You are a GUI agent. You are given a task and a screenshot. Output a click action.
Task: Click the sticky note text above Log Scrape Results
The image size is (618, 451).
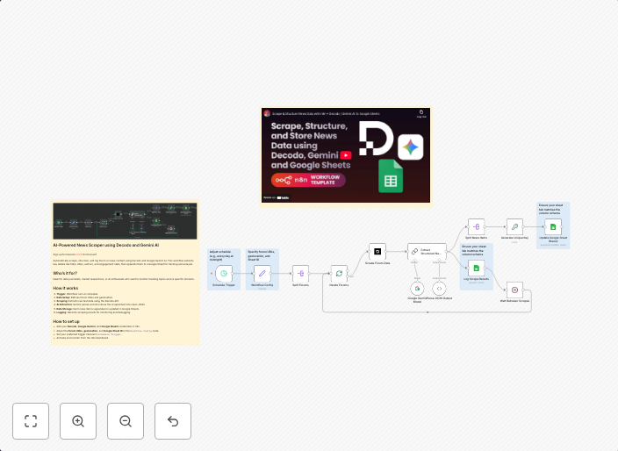tap(474, 251)
